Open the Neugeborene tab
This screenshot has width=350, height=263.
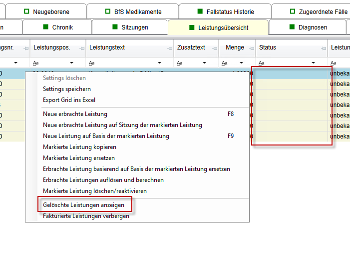click(46, 11)
